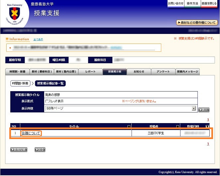220x176 pixels.
Task: Click sort icon in 投稿者 column header
Action: (x=177, y=126)
